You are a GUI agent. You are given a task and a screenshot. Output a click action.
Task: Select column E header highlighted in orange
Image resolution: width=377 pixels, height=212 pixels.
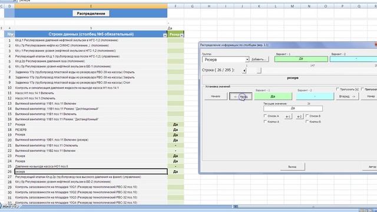(x=91, y=6)
